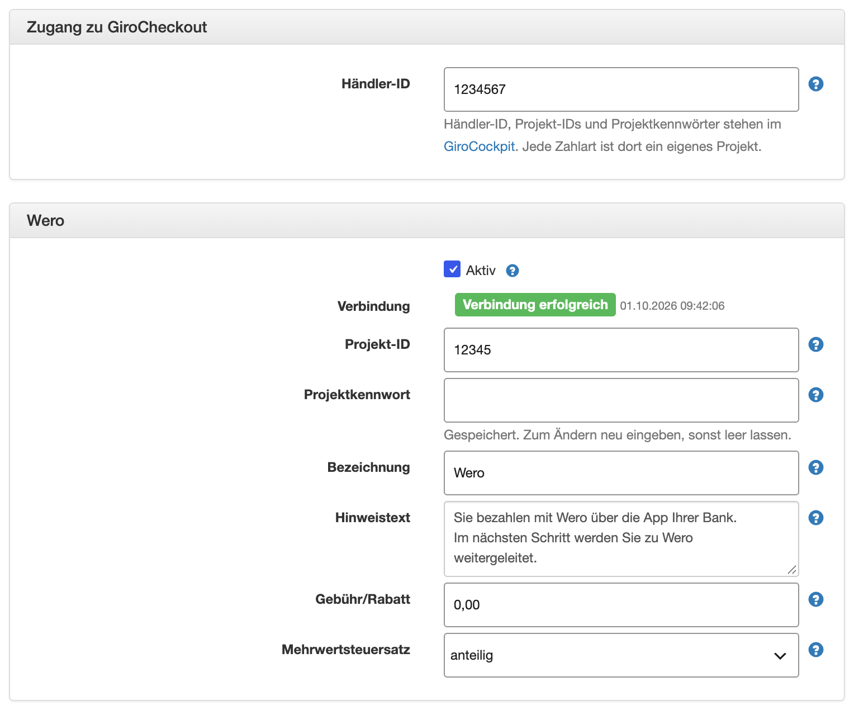Click the Mehrwertsteuersatz field label
The image size is (854, 710).
(345, 650)
